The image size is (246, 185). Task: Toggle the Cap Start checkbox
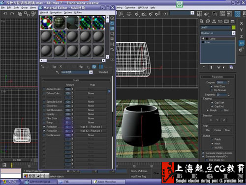pos(212,103)
